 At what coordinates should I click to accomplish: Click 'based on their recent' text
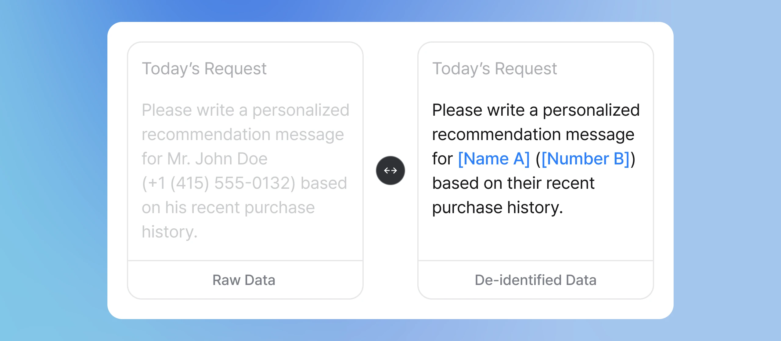[513, 183]
